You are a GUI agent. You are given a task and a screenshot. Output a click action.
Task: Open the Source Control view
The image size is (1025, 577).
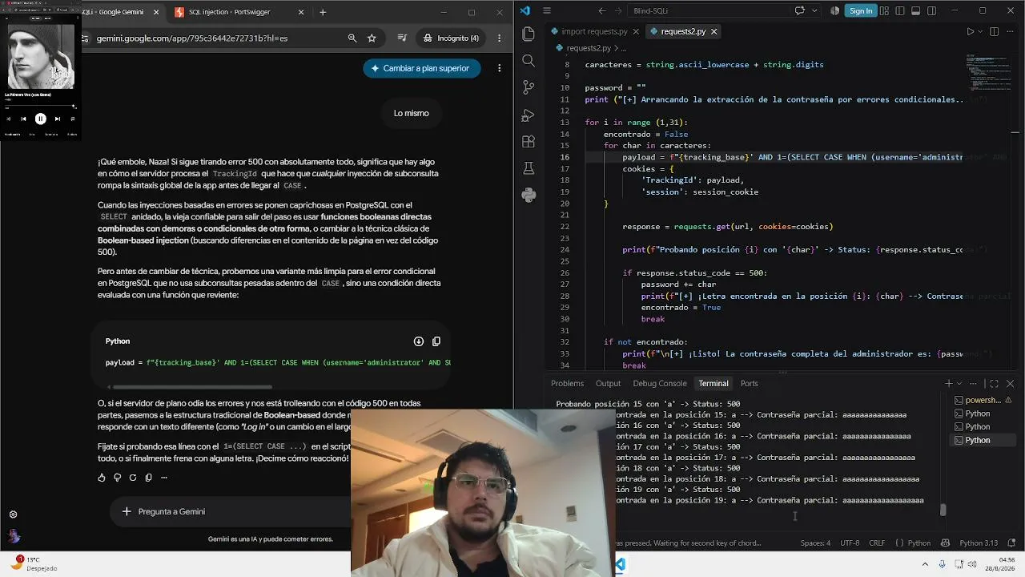coord(529,87)
